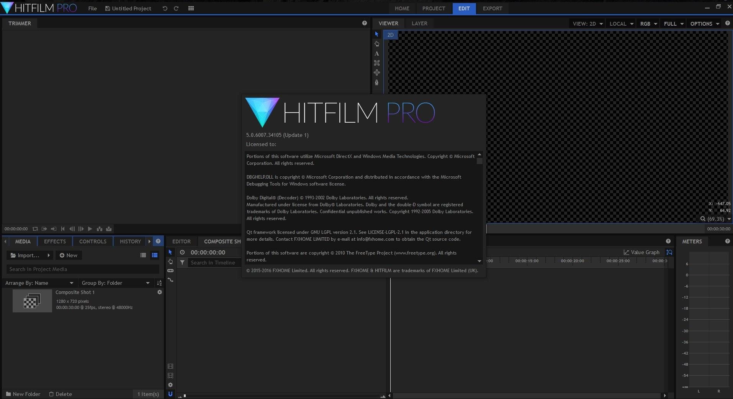Click the Trimmer loop playback icon

(x=35, y=229)
